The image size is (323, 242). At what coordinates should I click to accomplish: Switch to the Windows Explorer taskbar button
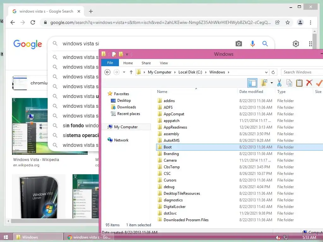point(38,237)
